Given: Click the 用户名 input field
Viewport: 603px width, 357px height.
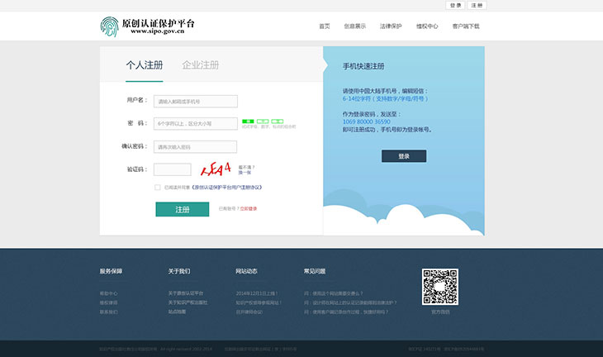Looking at the screenshot, I should pos(195,102).
